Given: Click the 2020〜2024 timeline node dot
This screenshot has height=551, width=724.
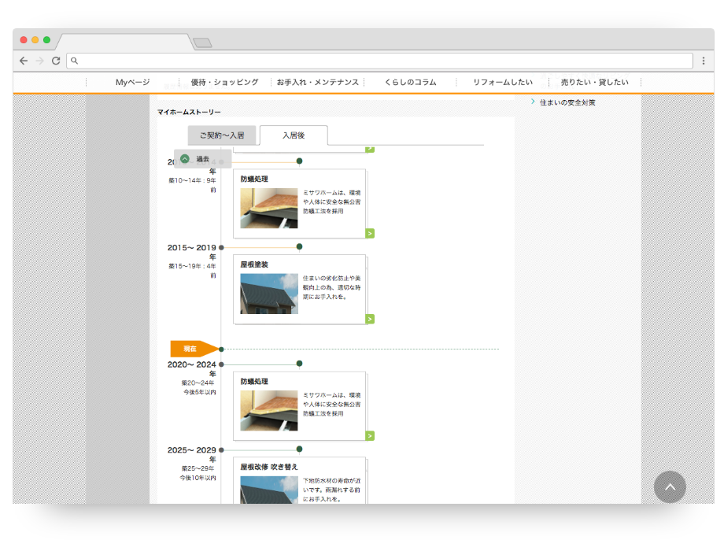Looking at the screenshot, I should coord(221,364).
